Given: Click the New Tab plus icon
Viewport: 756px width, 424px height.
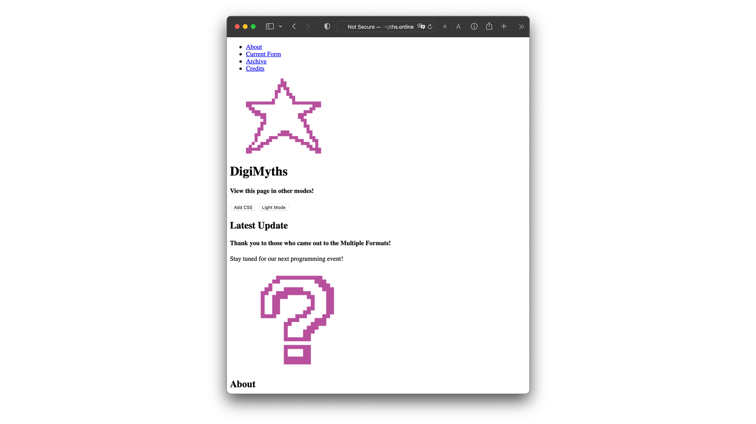Looking at the screenshot, I should [x=504, y=26].
